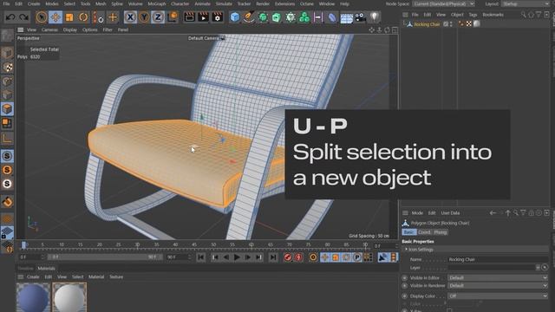Viewport: 555px width, 312px height.
Task: Add a Light object
Action: point(375,17)
